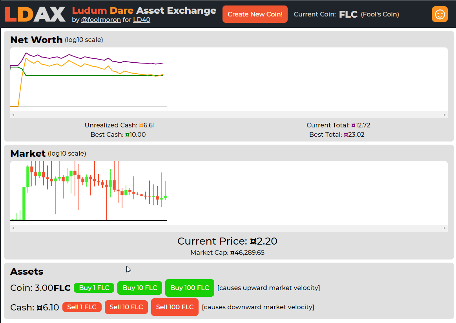Click right arrow of Net Worth scrollbar
This screenshot has height=323, width=456.
(x=444, y=115)
